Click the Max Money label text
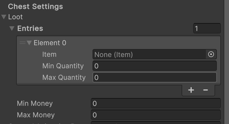Image resolution: width=229 pixels, height=124 pixels. pos(36,115)
